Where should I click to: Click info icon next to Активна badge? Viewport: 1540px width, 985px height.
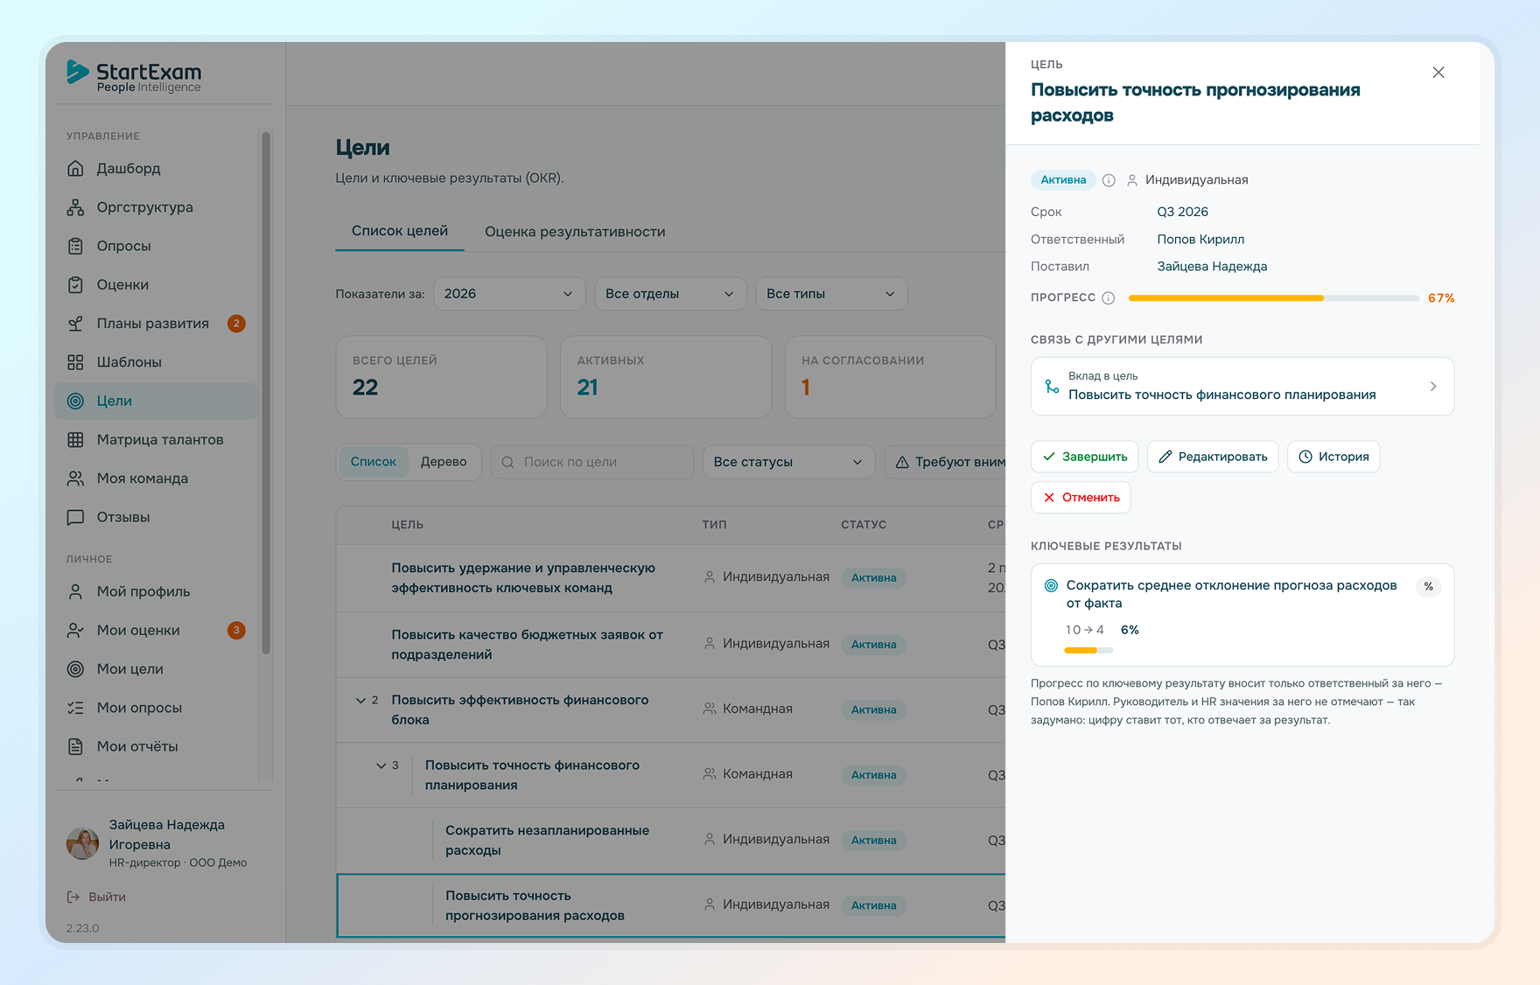(1109, 180)
